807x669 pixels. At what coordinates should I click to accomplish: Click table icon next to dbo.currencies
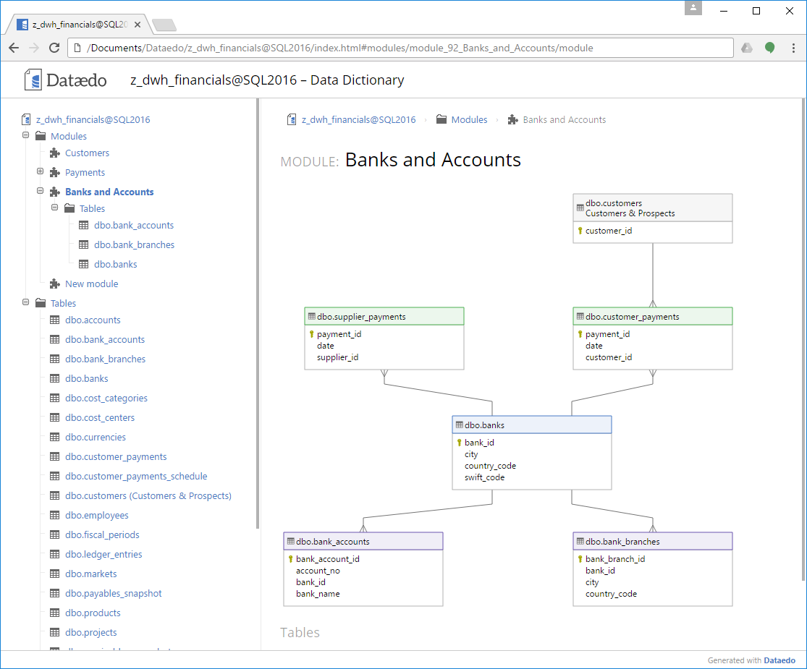[54, 437]
